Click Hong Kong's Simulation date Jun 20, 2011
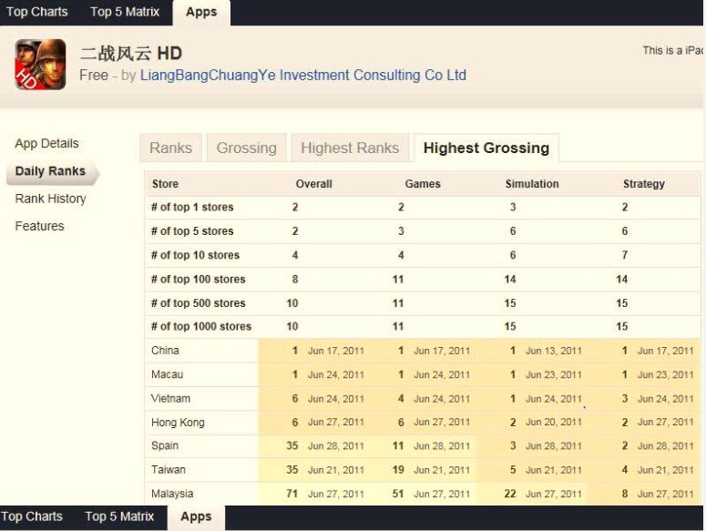706x531 pixels. 553,422
